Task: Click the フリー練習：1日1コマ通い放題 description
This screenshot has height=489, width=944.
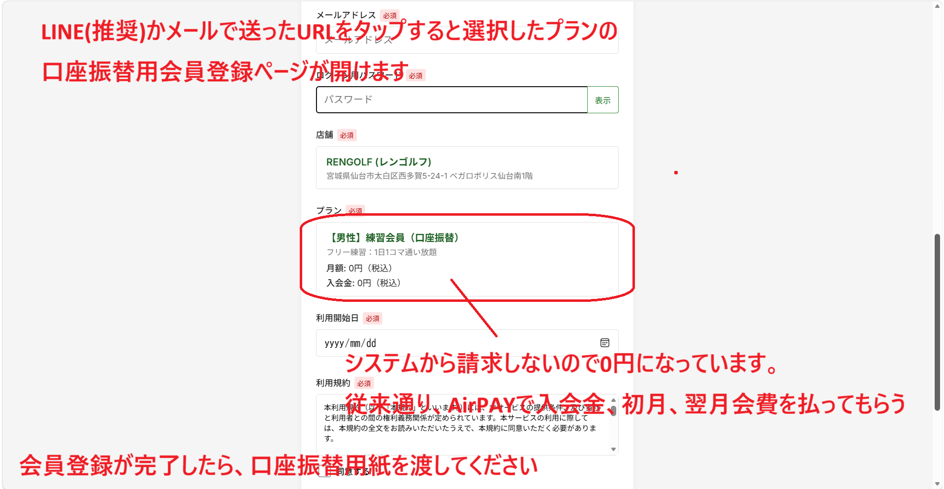Action: point(381,252)
